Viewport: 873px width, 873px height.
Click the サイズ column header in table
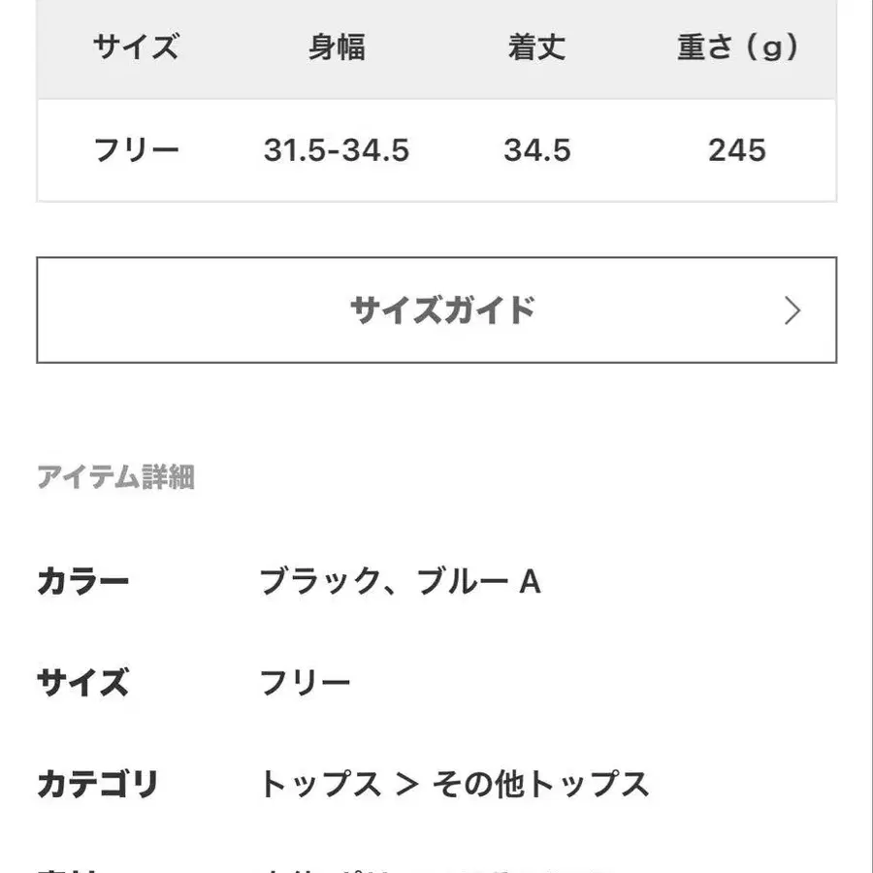(x=136, y=48)
